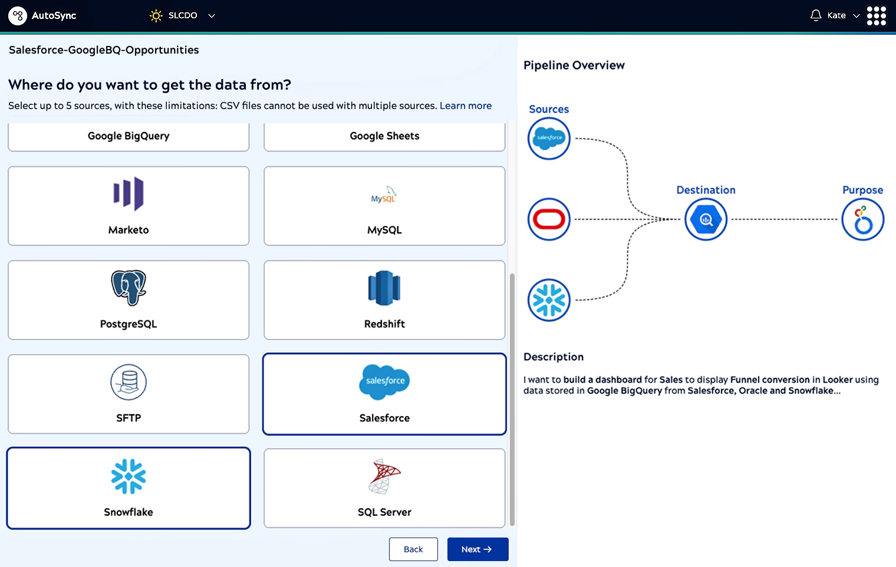Click the Salesforce cloud logo in source list
The height and width of the screenshot is (567, 896).
384,382
